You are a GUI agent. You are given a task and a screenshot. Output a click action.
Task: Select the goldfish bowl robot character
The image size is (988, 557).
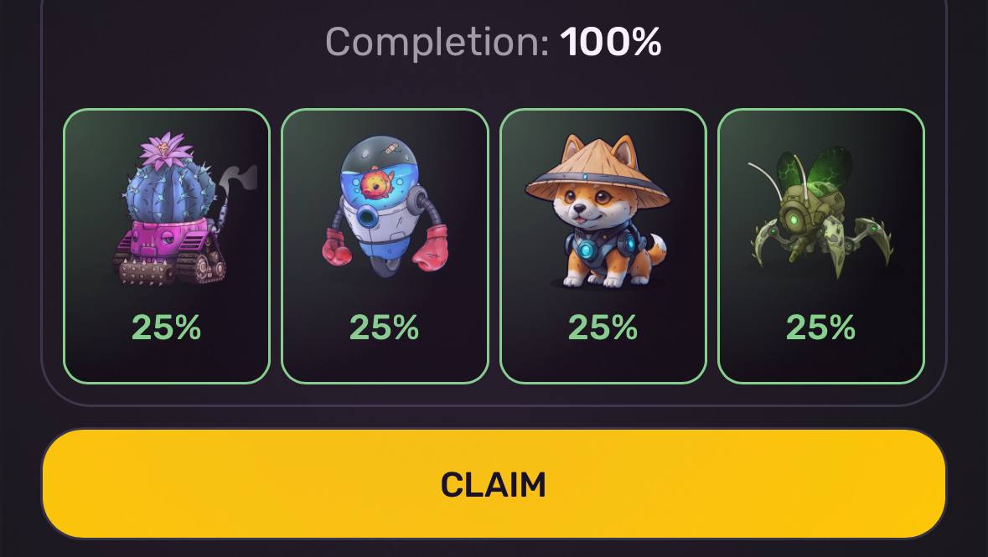pos(385,206)
